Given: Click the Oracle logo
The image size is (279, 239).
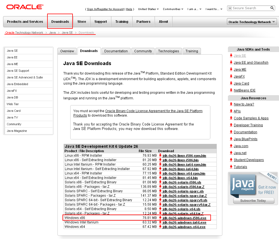Looking at the screenshot, I should point(25,7).
